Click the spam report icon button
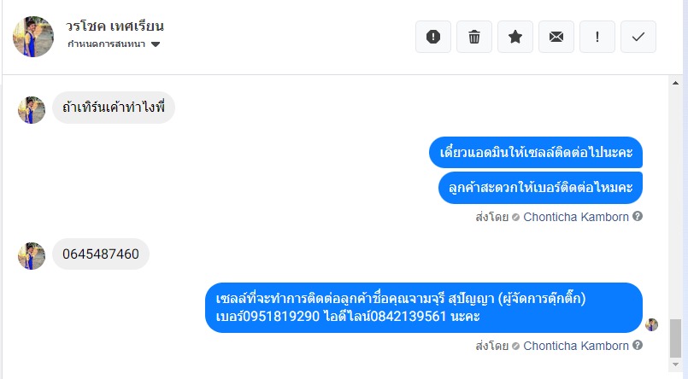 (x=433, y=37)
